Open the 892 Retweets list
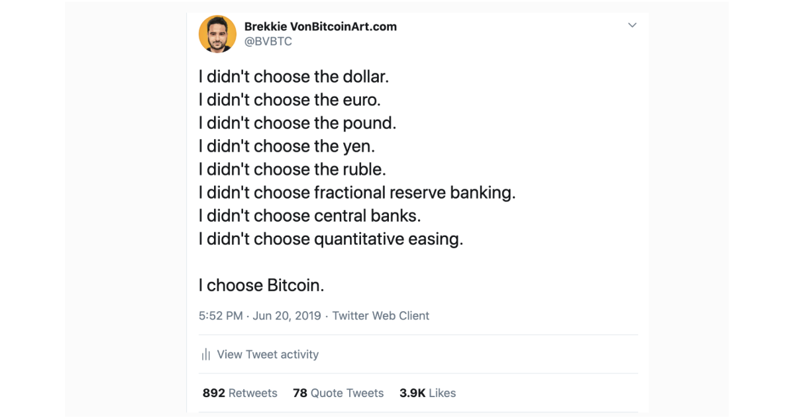 click(x=240, y=393)
